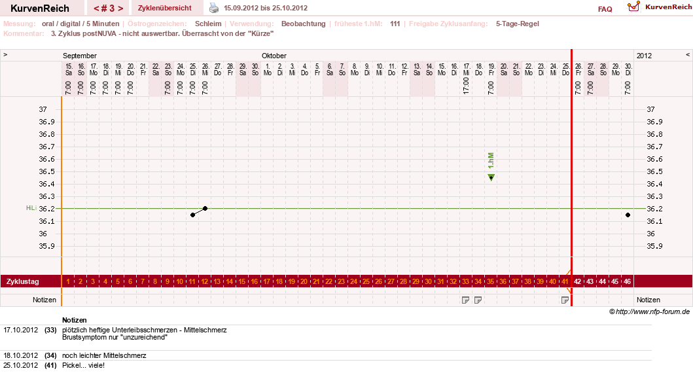Click the KurvenReich crown logo icon

[x=633, y=6]
